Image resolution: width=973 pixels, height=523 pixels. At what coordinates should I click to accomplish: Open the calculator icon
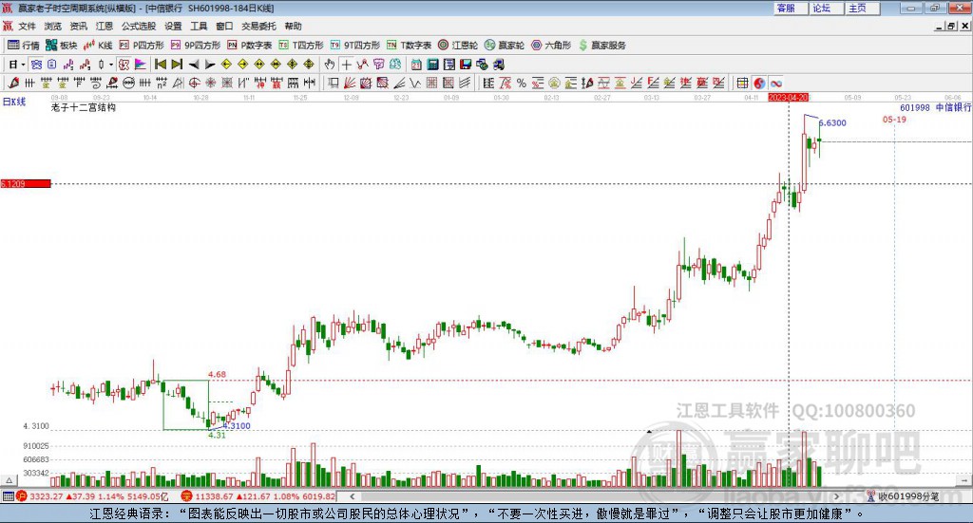pyautogui.click(x=433, y=65)
